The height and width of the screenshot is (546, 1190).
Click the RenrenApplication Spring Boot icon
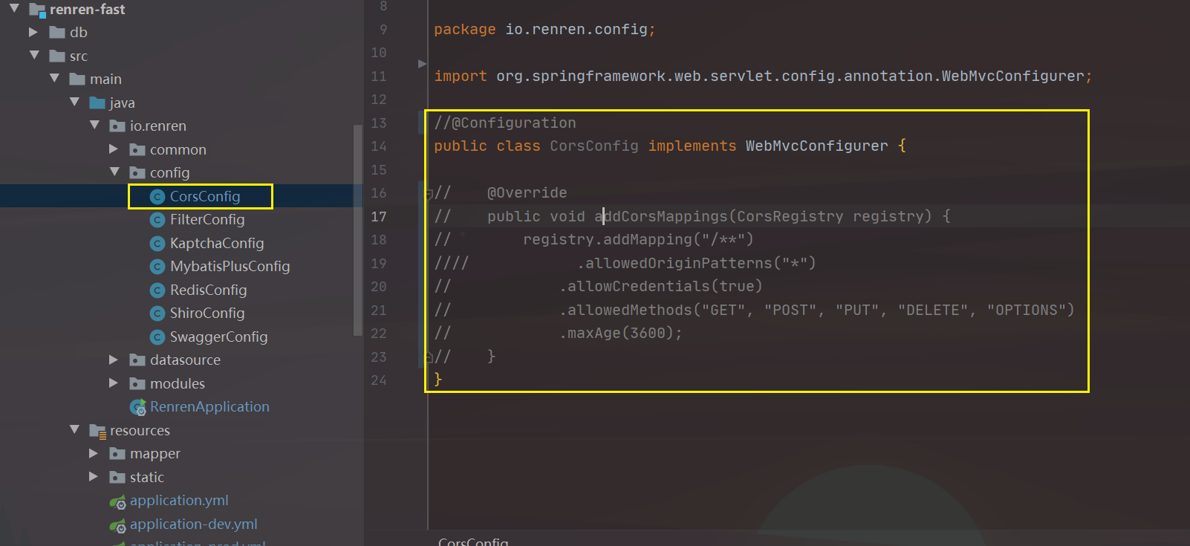click(x=138, y=407)
